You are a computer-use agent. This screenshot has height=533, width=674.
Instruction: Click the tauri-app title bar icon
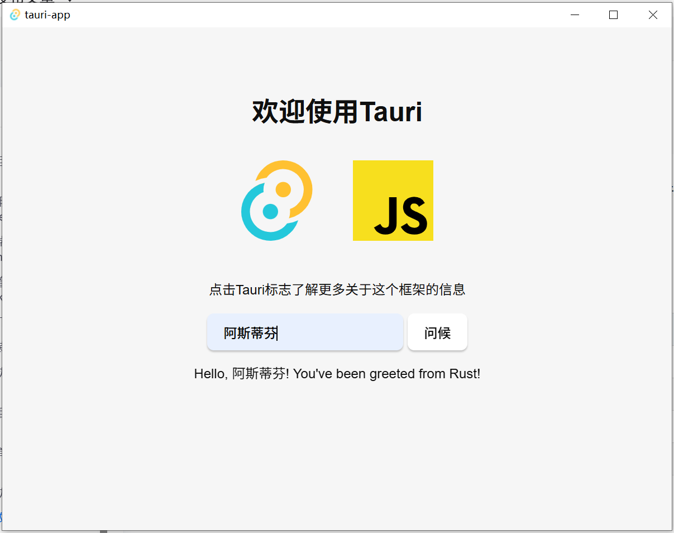(x=15, y=15)
